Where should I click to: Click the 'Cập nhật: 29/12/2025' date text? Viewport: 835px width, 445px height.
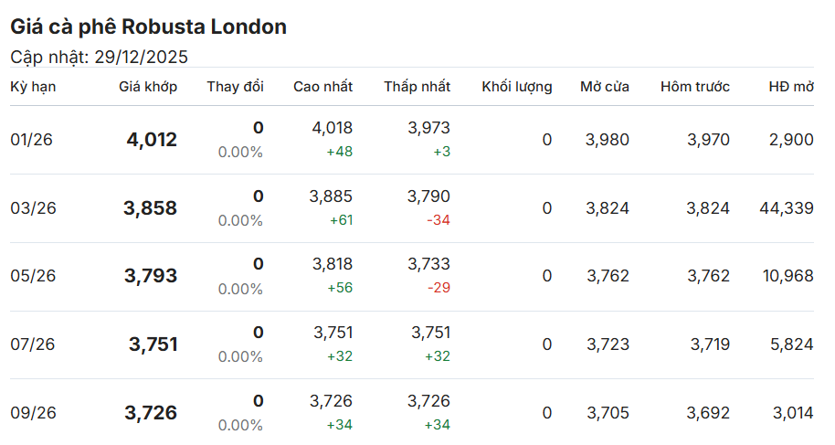click(x=99, y=57)
